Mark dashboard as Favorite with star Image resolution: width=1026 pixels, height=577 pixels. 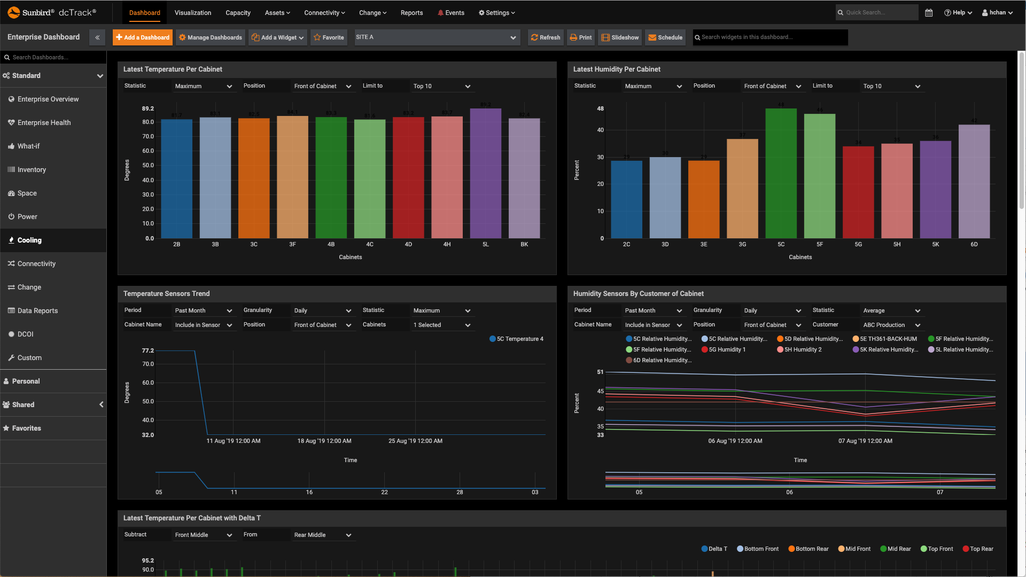pyautogui.click(x=329, y=37)
